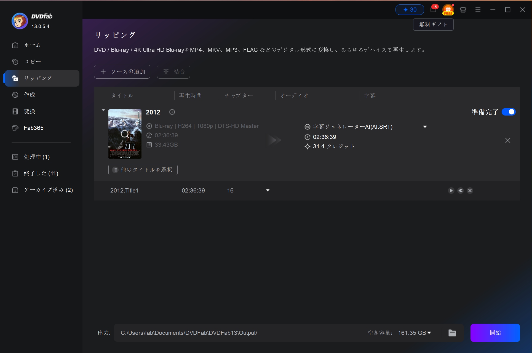Delete the 2012.Title1 task row

[x=470, y=190]
